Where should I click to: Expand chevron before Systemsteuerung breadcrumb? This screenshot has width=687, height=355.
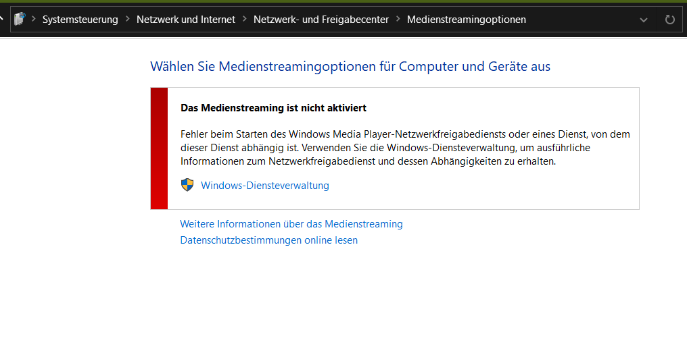[x=34, y=20]
